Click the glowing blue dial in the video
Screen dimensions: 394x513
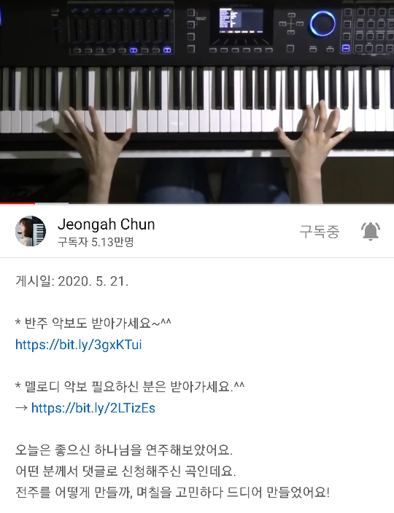(x=322, y=23)
